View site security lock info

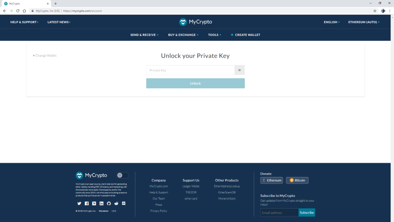click(33, 11)
